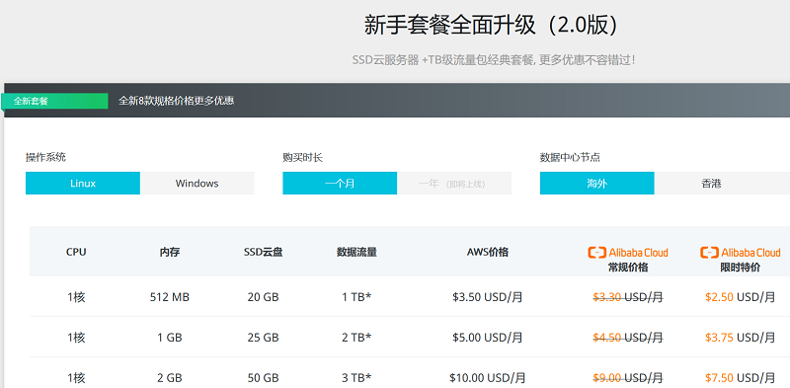Click the 1 GB memory cell
The height and width of the screenshot is (388, 790).
click(170, 338)
